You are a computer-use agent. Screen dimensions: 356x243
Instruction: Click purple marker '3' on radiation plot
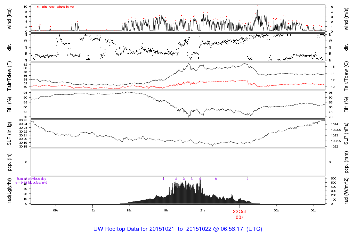click(184, 179)
